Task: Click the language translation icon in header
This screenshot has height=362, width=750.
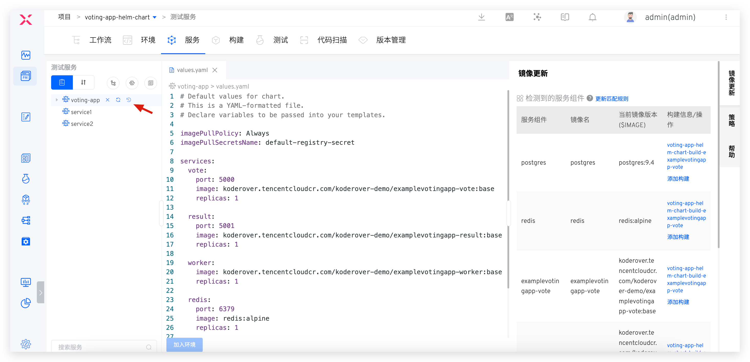Action: [x=509, y=17]
